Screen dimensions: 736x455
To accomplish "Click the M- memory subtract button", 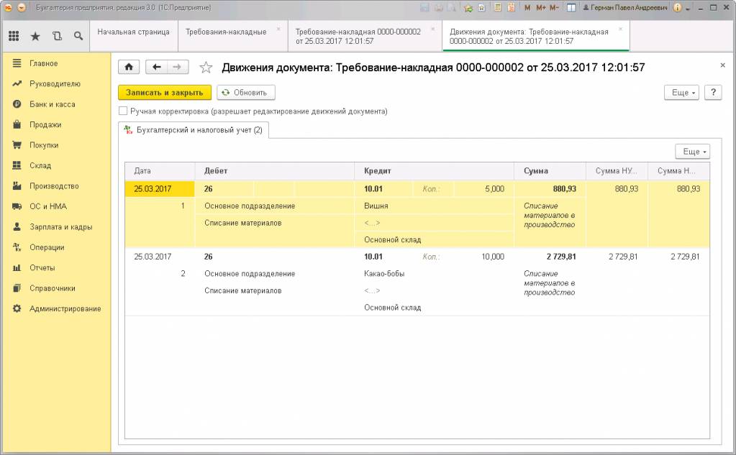I will click(x=555, y=7).
